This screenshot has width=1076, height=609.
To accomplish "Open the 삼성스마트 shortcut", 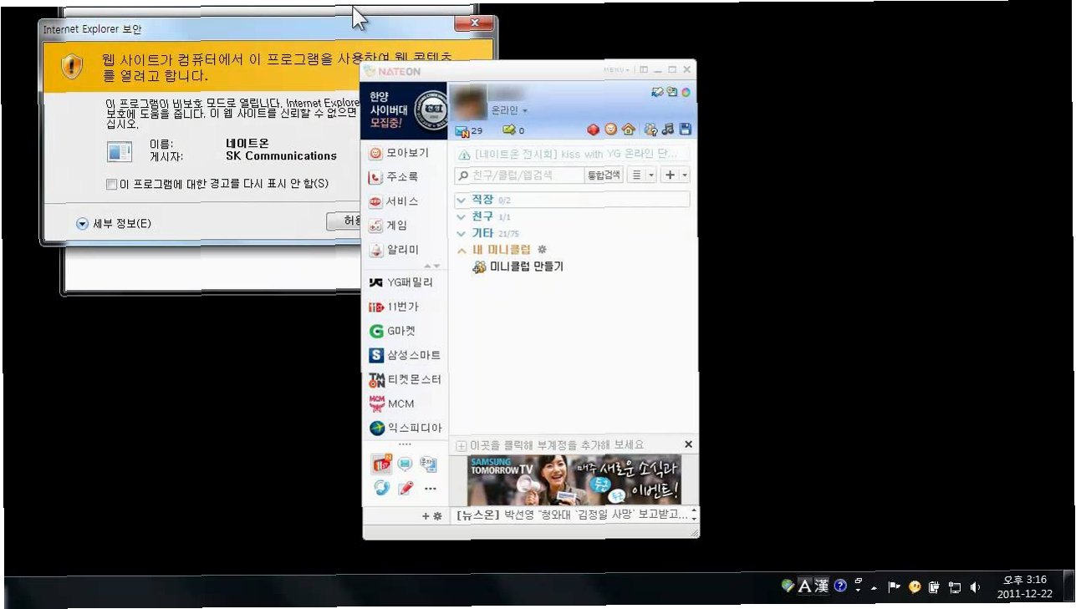I will [405, 355].
